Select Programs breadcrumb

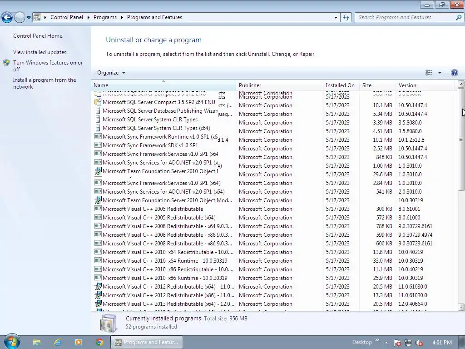(105, 17)
